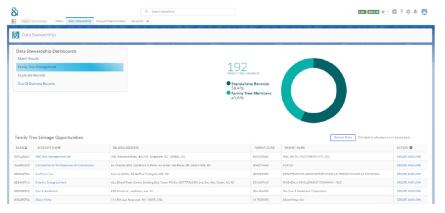Open the M&C Reit Management Ltd account
This screenshot has height=213, width=445.
point(53,156)
